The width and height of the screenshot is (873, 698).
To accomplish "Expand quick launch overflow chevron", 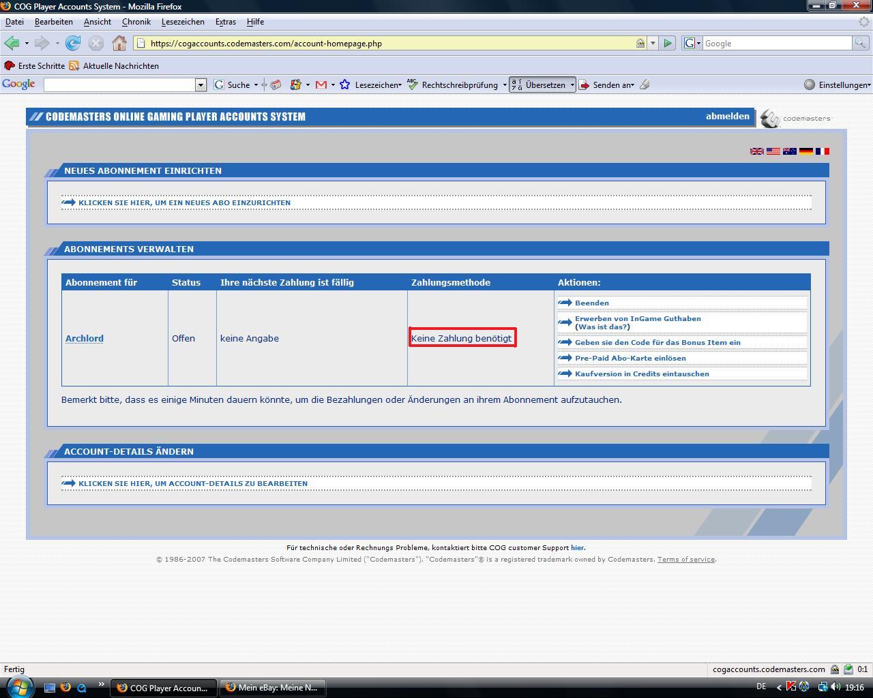I will click(101, 684).
